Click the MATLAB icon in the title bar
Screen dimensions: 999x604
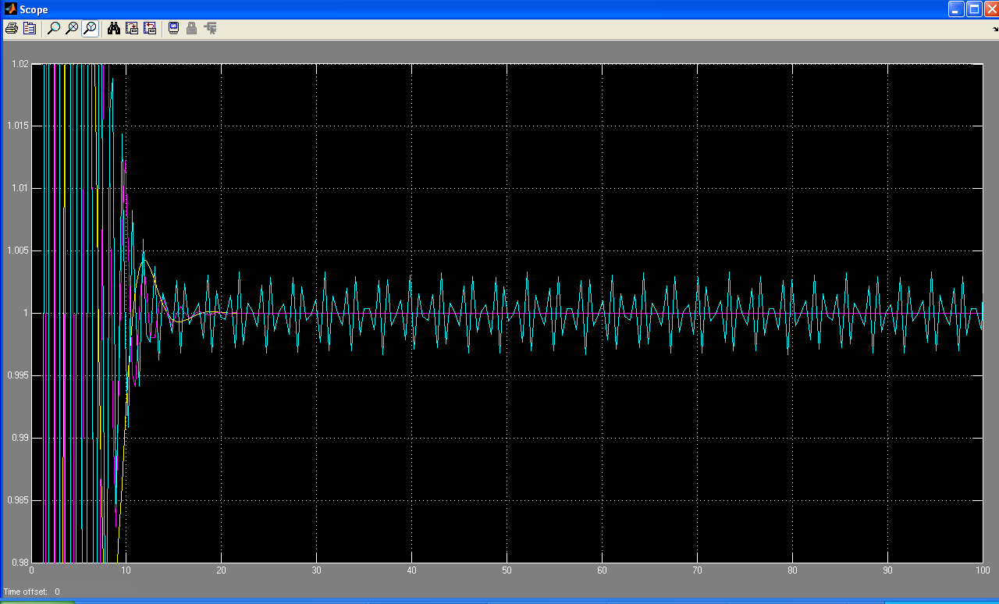tap(10, 9)
